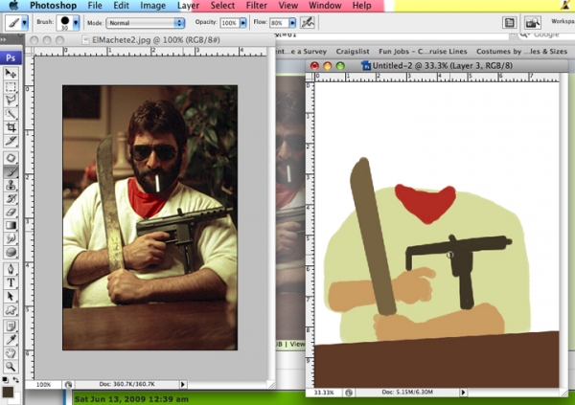Toggle the Brushes palette icon
The width and height of the screenshot is (575, 405).
[510, 23]
